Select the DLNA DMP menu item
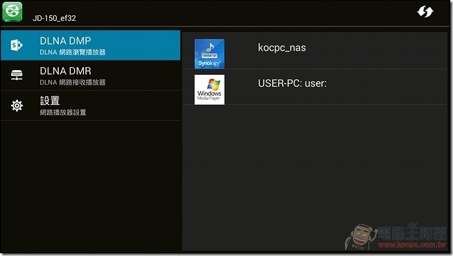 pyautogui.click(x=91, y=45)
